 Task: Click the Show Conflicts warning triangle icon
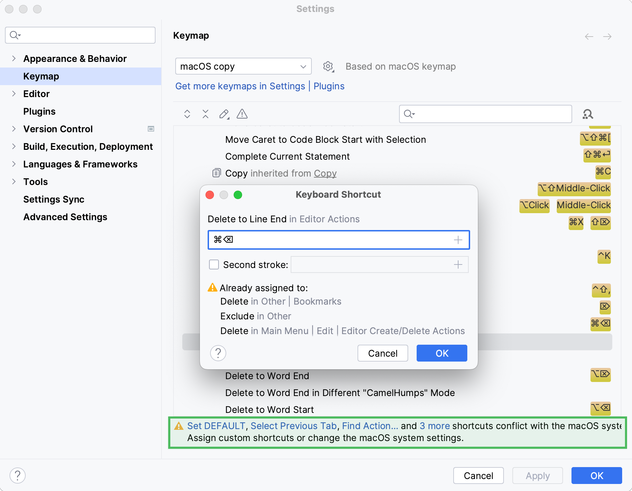(x=242, y=114)
